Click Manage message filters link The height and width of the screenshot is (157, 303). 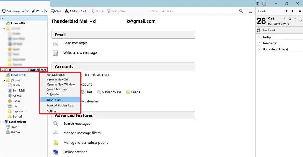82,133
